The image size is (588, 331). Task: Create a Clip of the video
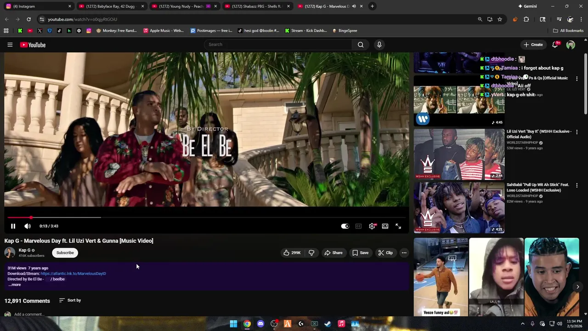[x=385, y=253]
